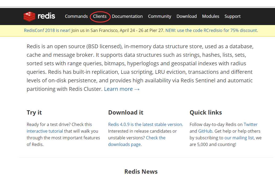The image size is (275, 179).
Task: Go to Documentation in the navbar
Action: point(127,16)
